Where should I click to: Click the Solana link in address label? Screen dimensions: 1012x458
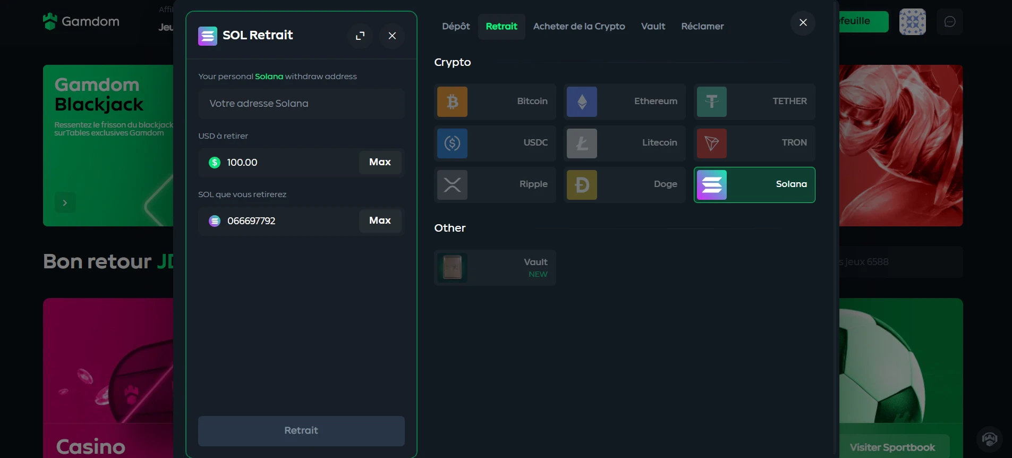point(269,77)
